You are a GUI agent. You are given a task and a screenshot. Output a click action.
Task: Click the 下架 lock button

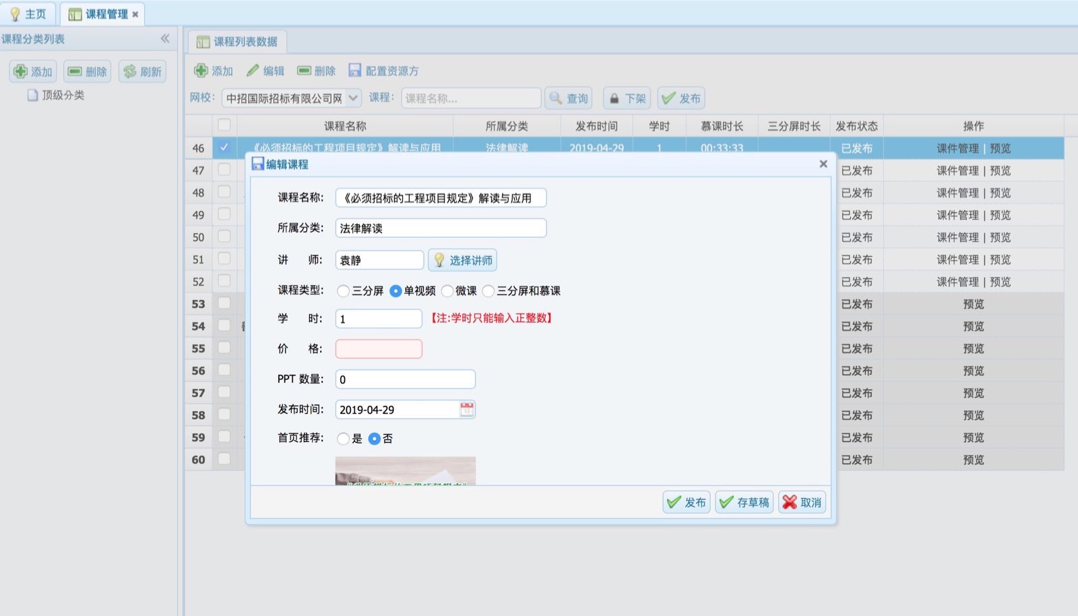click(627, 98)
